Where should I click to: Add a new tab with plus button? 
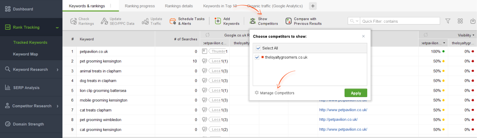click(313, 6)
